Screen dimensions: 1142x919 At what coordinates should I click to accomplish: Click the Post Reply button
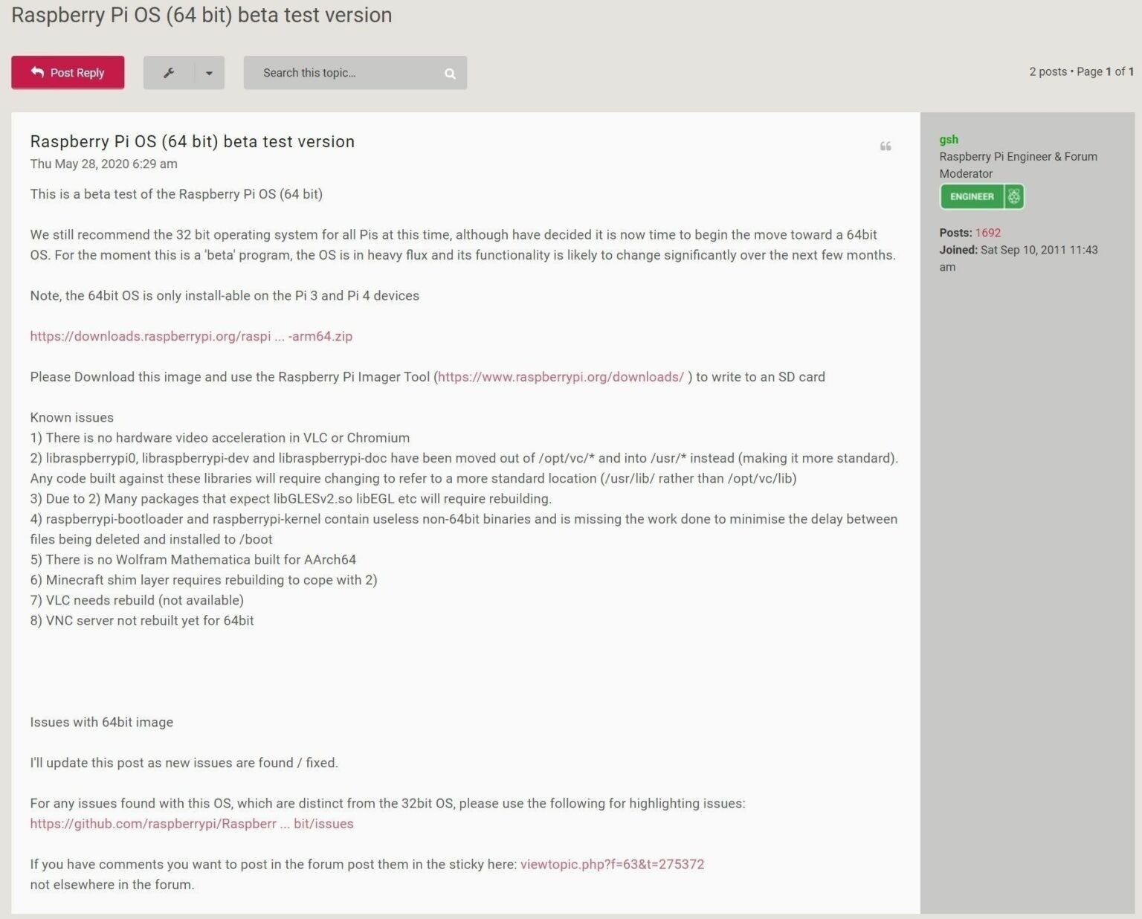coord(68,73)
